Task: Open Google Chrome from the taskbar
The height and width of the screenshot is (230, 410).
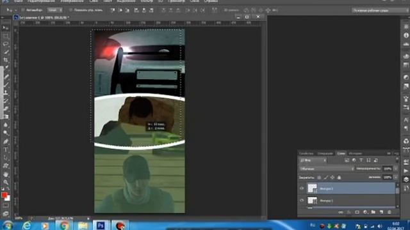Action: (64, 226)
